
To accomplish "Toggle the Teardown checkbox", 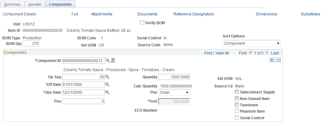I will [237, 105].
